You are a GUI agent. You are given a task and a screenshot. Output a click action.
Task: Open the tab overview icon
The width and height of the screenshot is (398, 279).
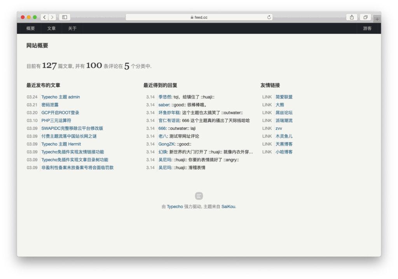pyautogui.click(x=365, y=17)
